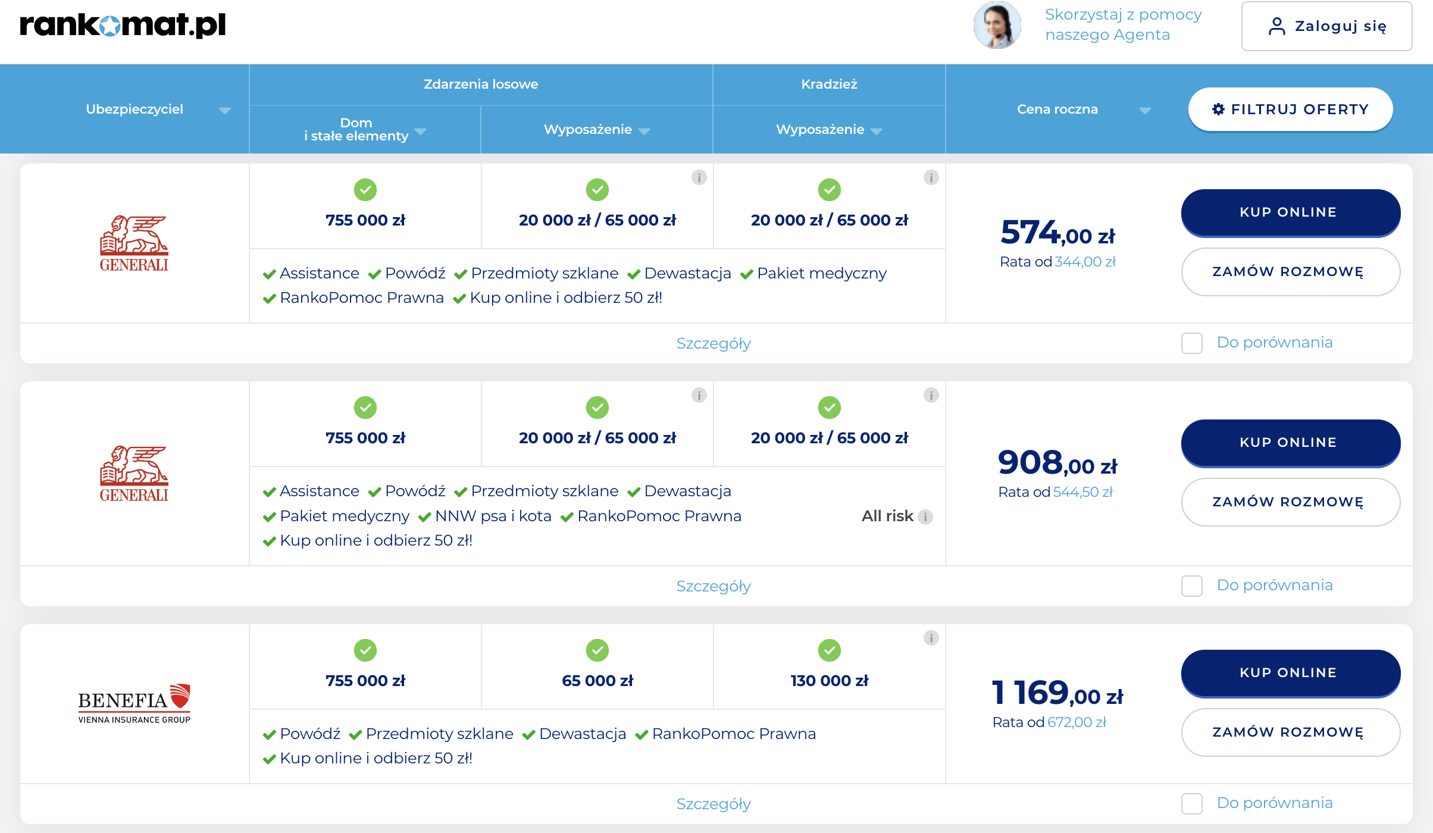Viewport: 1433px width, 833px height.
Task: Click Generali logo in the 908 zł offer
Action: (x=134, y=474)
